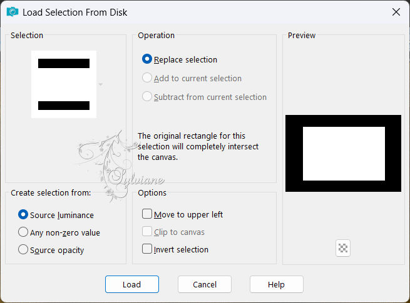Toggle the transparency checkerboard preview icon
The height and width of the screenshot is (303, 410).
click(343, 248)
